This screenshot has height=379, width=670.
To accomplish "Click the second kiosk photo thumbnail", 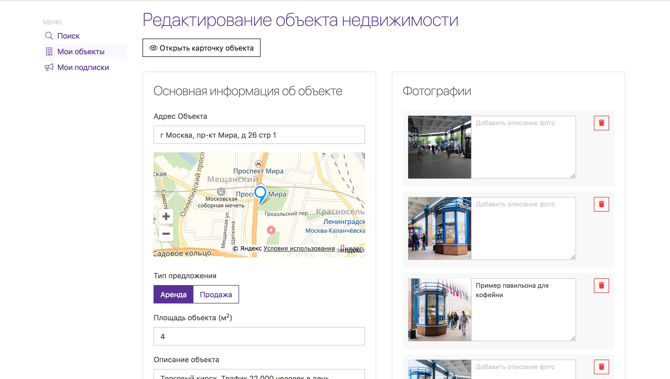I will [x=439, y=228].
